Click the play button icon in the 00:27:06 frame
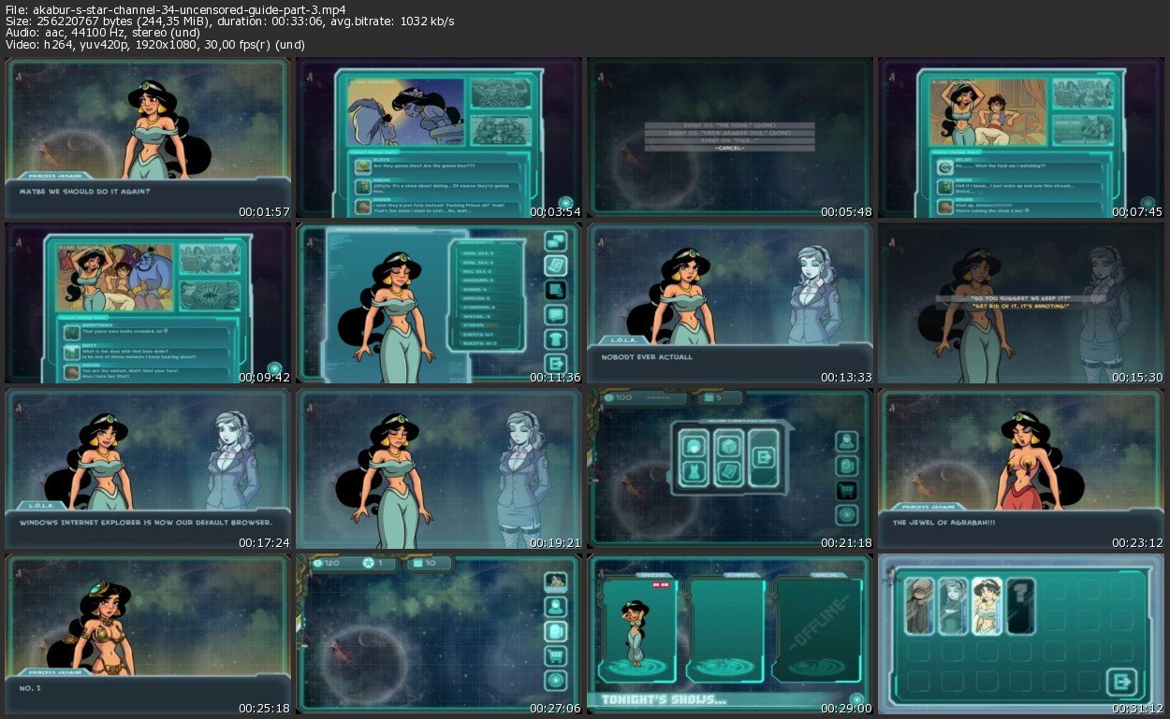This screenshot has height=719, width=1170. (x=556, y=681)
